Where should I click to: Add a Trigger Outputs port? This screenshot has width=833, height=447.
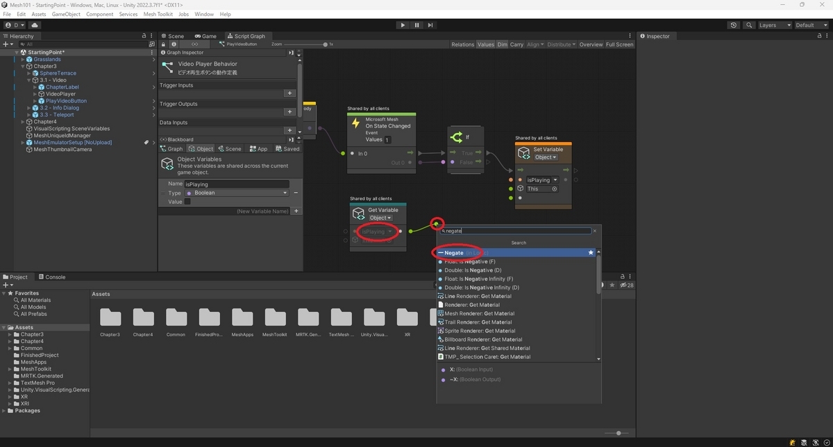point(289,112)
